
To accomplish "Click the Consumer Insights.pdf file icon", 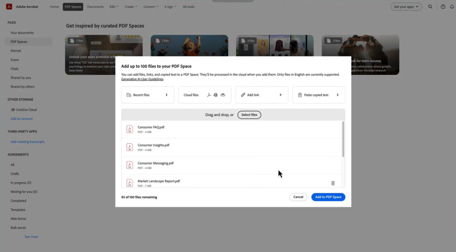I will point(130,147).
